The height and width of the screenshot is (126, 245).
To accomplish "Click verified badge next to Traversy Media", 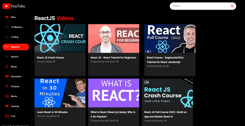I will [x=54, y=62].
